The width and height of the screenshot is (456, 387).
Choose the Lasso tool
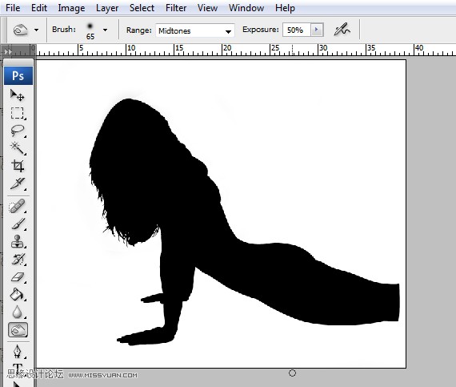coord(17,131)
